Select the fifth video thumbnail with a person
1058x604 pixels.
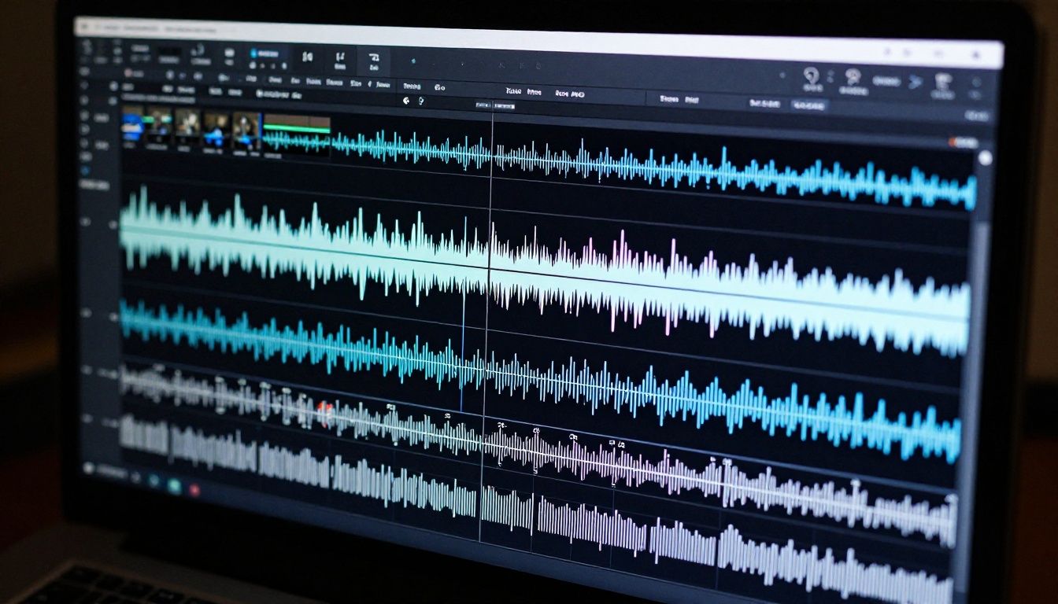pos(246,131)
